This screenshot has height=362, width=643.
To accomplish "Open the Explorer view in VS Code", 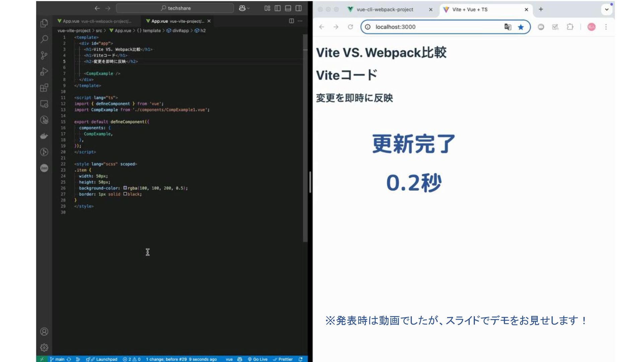I will tap(44, 23).
